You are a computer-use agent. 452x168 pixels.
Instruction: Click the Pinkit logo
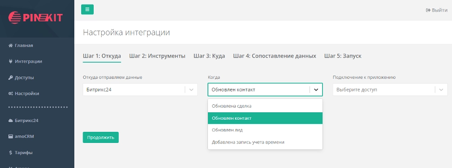click(x=35, y=18)
